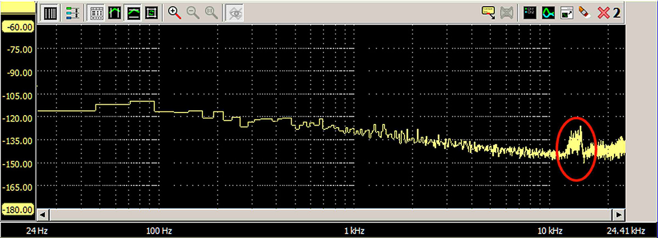Click the 100 Hz frequency label
Image resolution: width=658 pixels, height=238 pixels.
click(160, 230)
